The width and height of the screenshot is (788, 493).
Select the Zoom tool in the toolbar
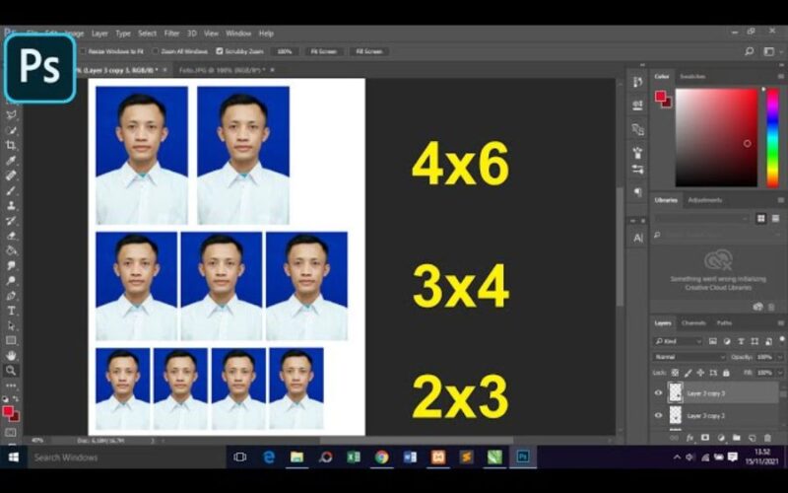(x=11, y=371)
